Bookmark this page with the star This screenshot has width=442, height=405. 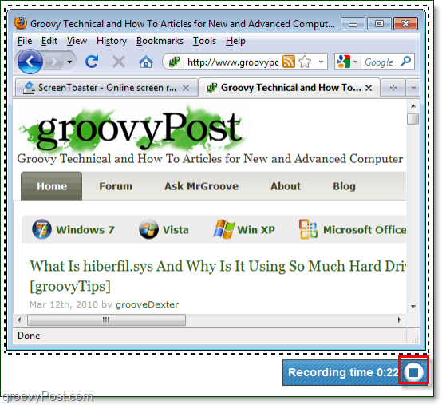click(305, 62)
